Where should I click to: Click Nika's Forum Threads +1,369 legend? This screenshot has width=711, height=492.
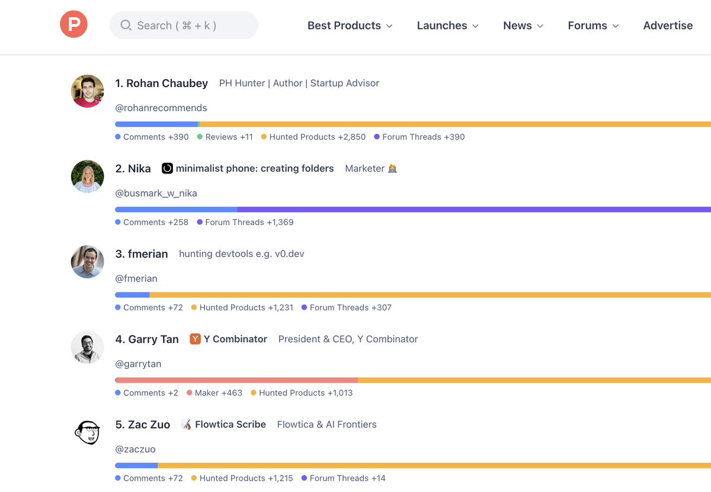[245, 222]
